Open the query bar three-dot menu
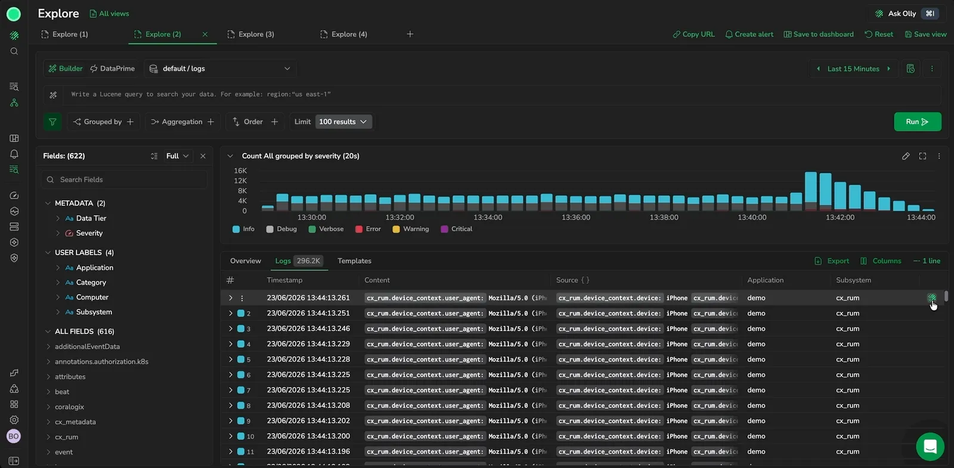 point(932,68)
